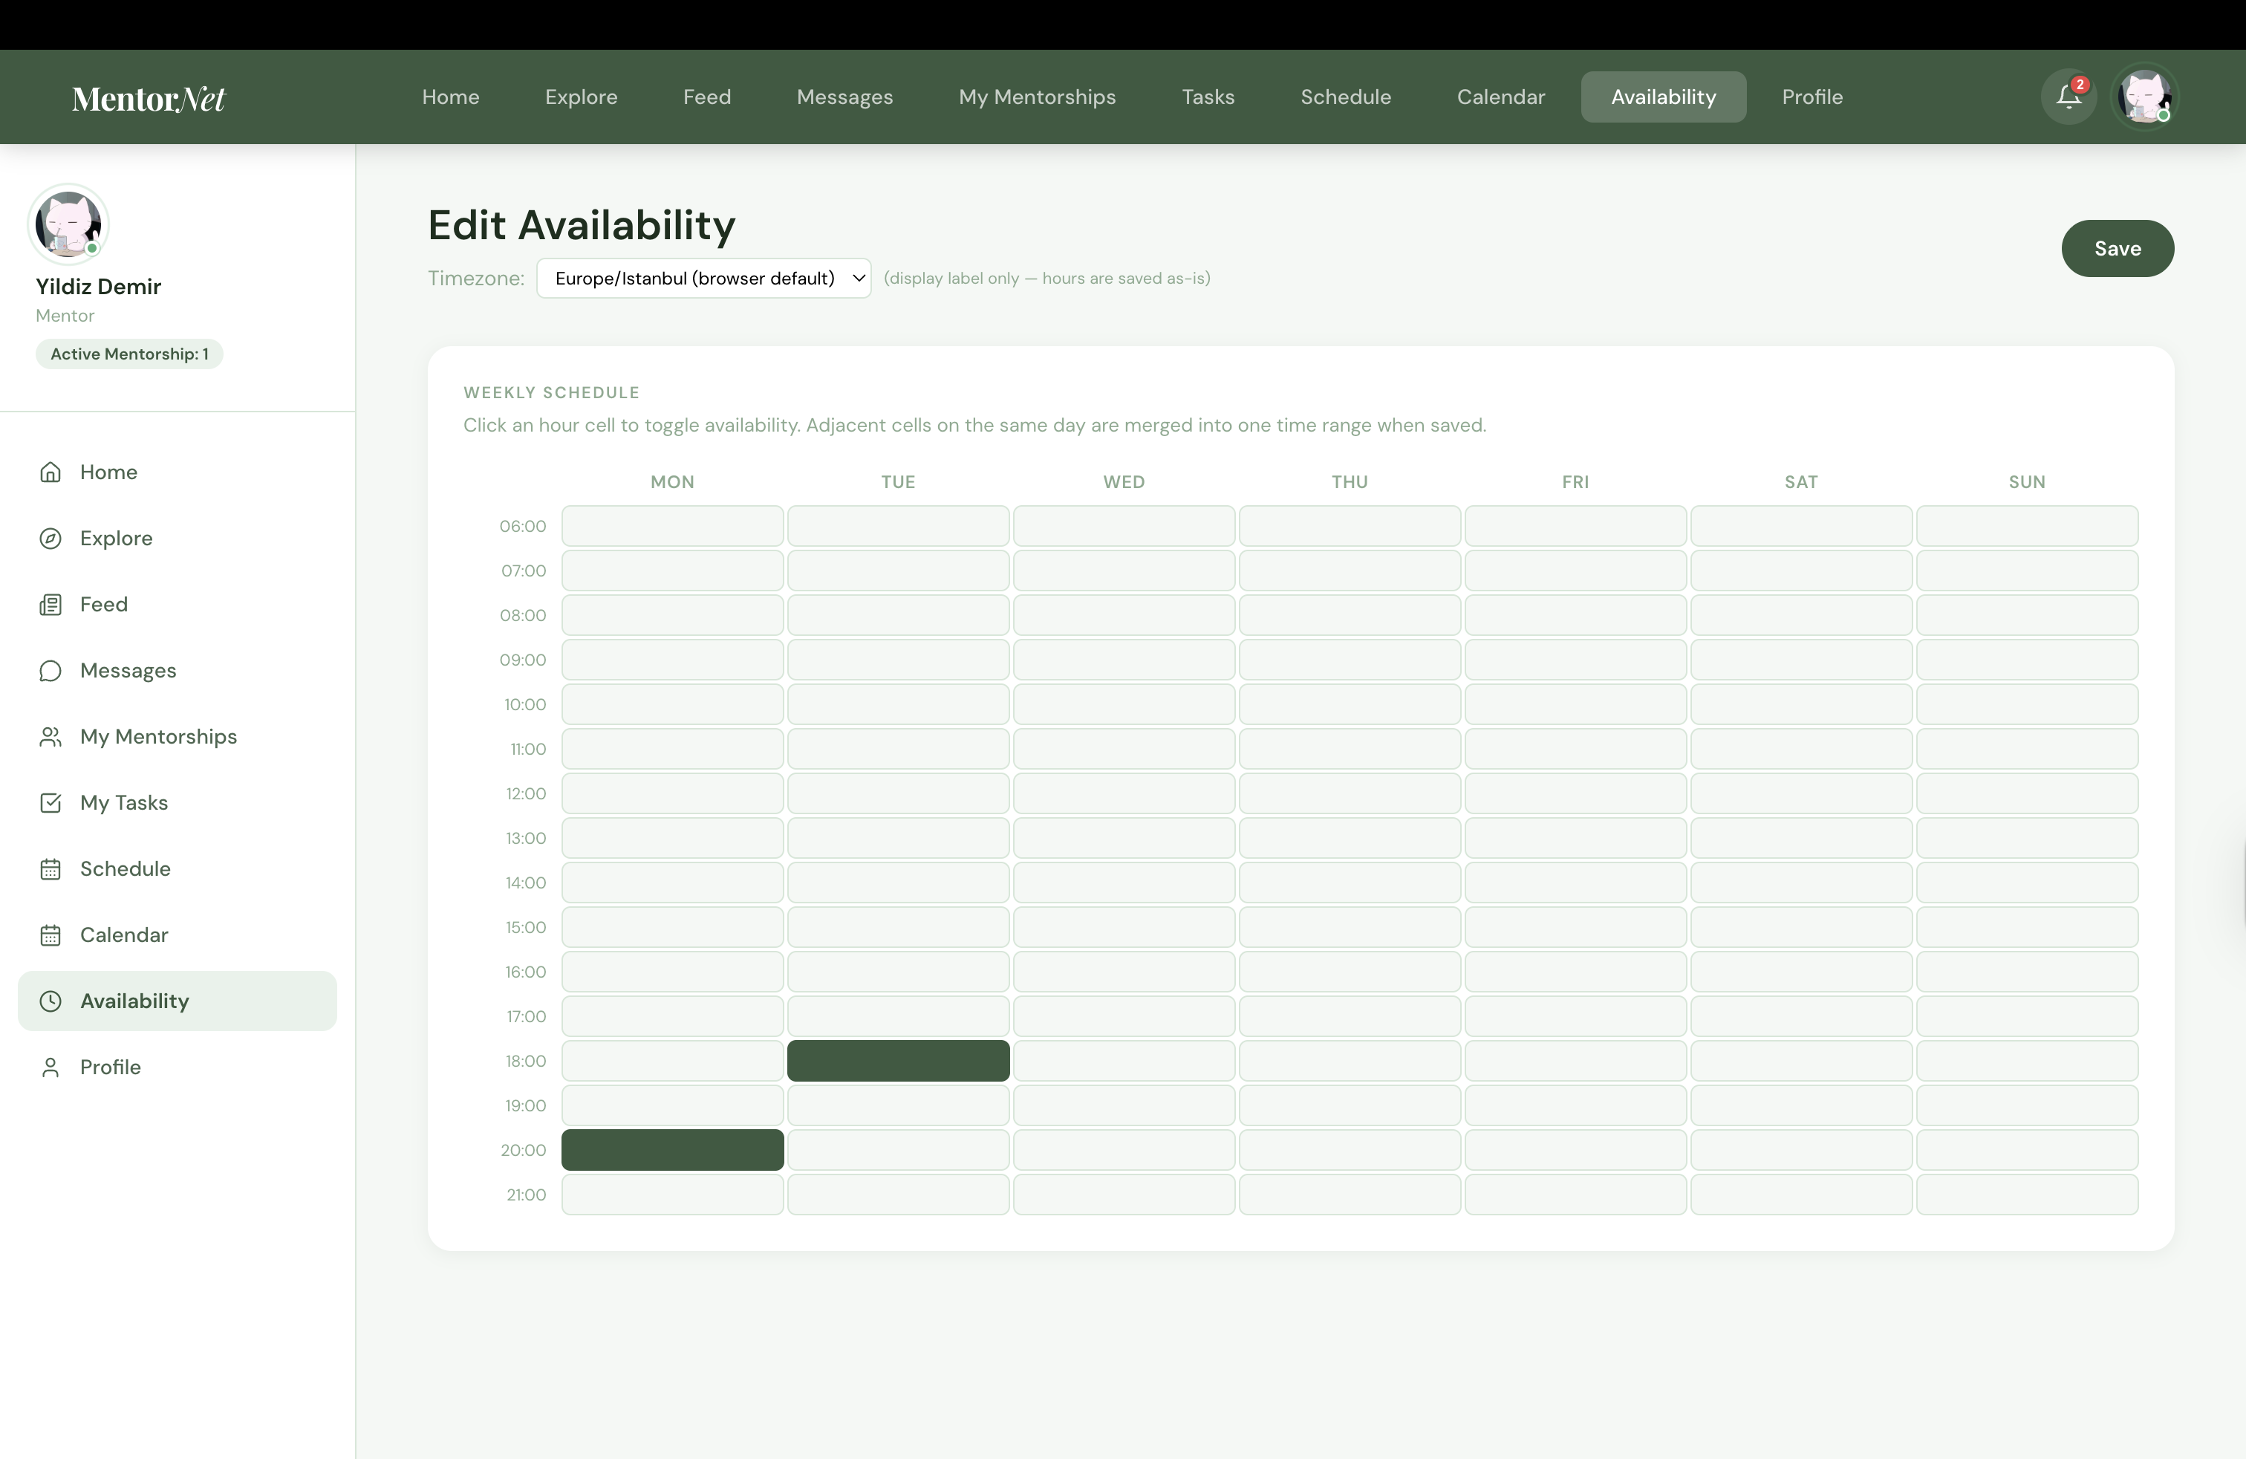2246x1459 pixels.
Task: Open Explore in top navigation
Action: [x=582, y=97]
